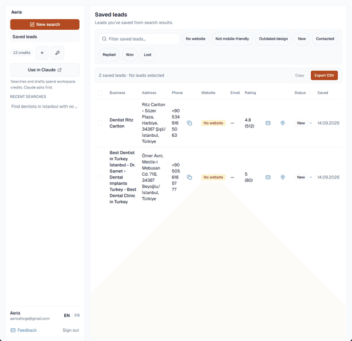Image resolution: width=352 pixels, height=341 pixels.
Task: Click account email aerisaforge@gmail.com
Action: (30, 319)
